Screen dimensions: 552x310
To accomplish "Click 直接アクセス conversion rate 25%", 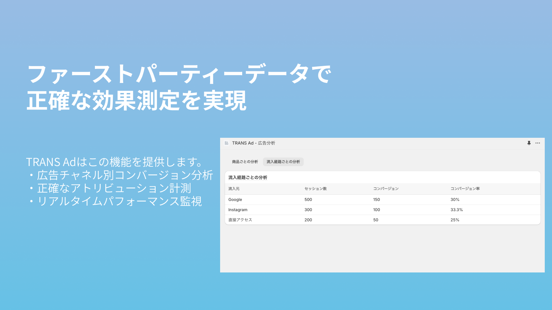I will pos(455,220).
